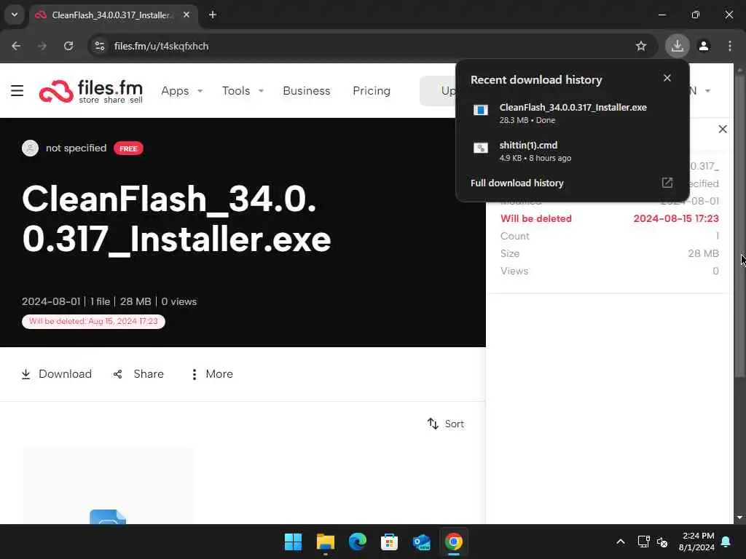Click the Chrome taskbar icon

(x=453, y=542)
